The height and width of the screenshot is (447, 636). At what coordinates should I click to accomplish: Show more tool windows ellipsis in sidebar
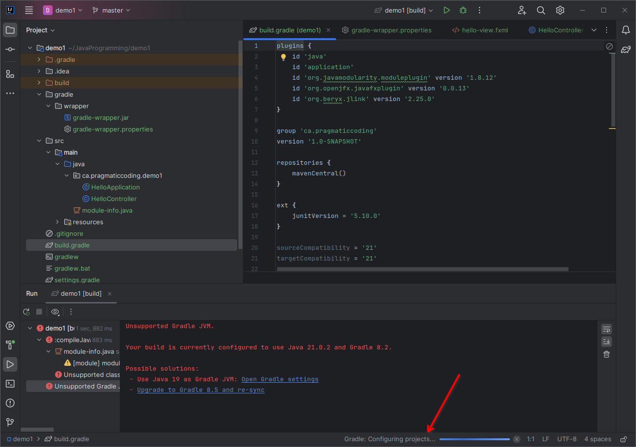pyautogui.click(x=10, y=93)
